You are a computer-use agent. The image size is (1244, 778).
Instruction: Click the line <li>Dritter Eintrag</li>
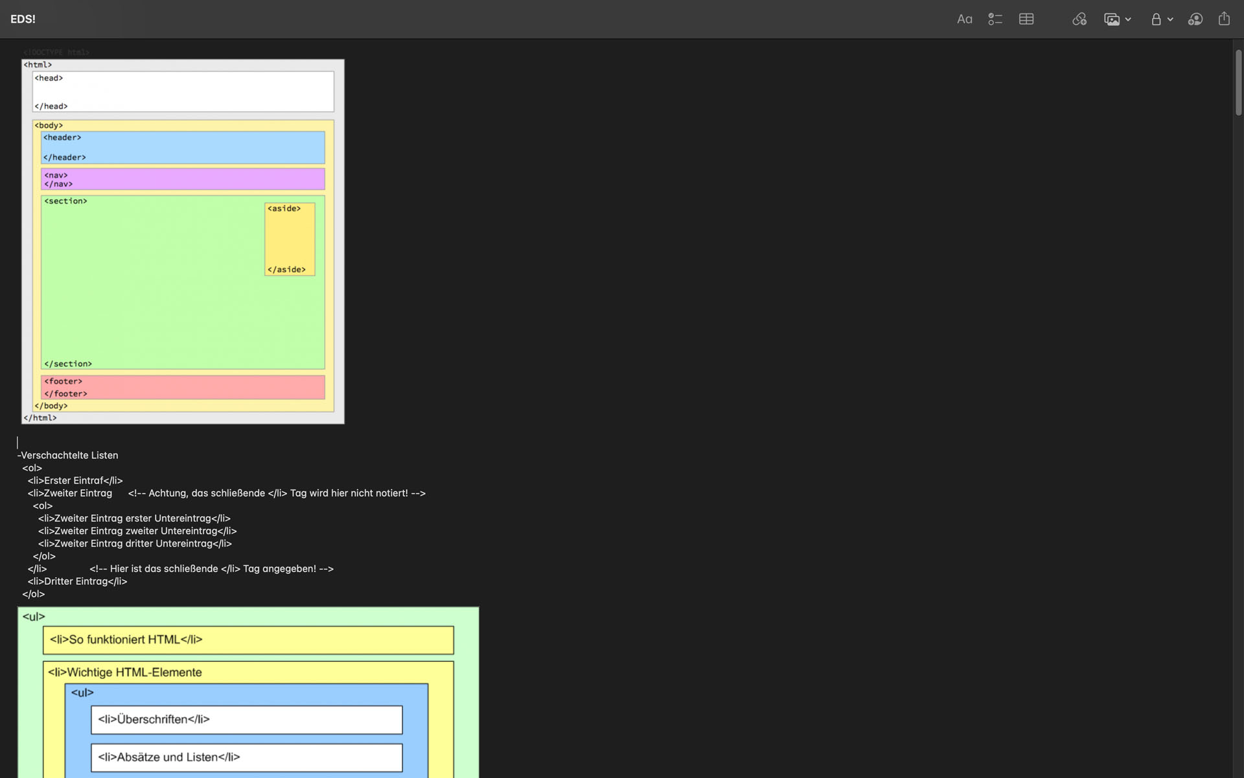77,582
